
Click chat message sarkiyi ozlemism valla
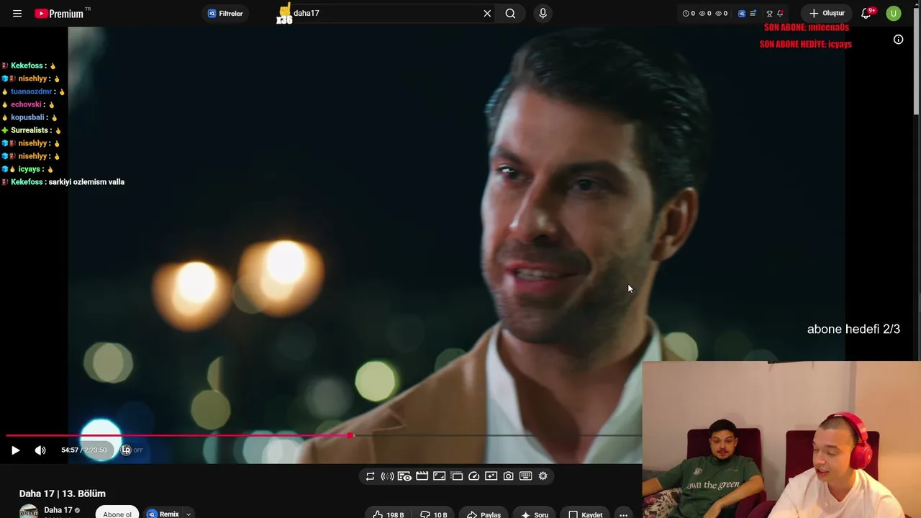86,182
